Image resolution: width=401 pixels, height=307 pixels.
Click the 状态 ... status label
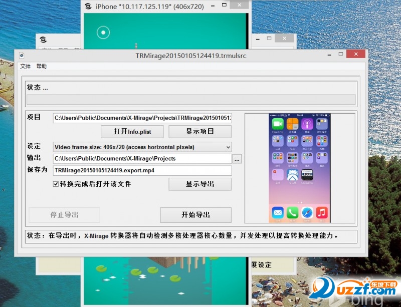tap(37, 88)
